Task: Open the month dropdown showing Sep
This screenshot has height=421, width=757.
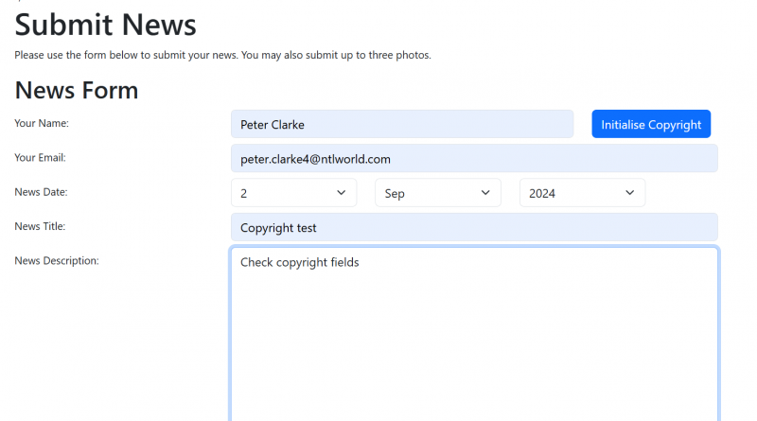Action: point(438,193)
